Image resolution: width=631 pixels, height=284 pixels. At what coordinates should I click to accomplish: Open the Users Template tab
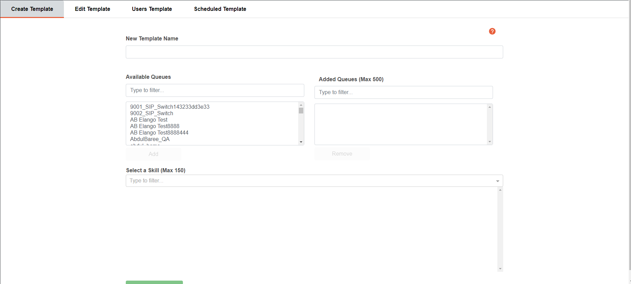(x=152, y=9)
